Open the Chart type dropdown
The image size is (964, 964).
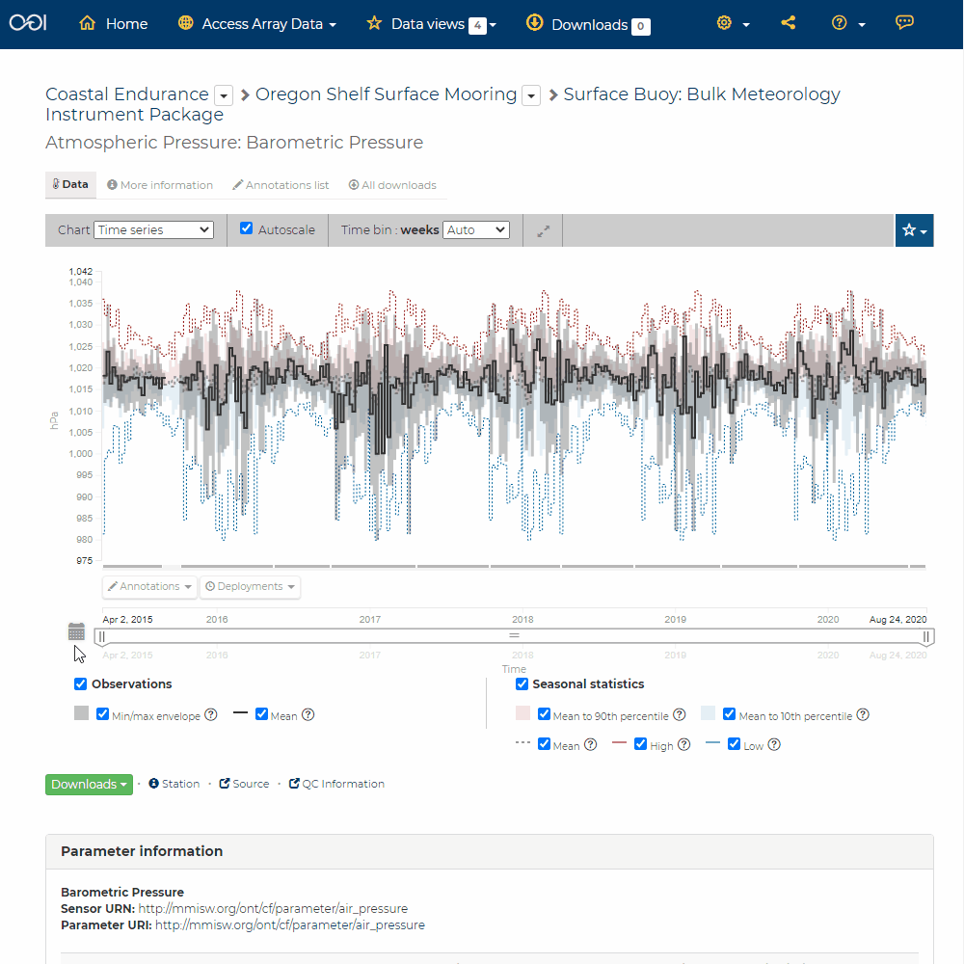tap(154, 229)
